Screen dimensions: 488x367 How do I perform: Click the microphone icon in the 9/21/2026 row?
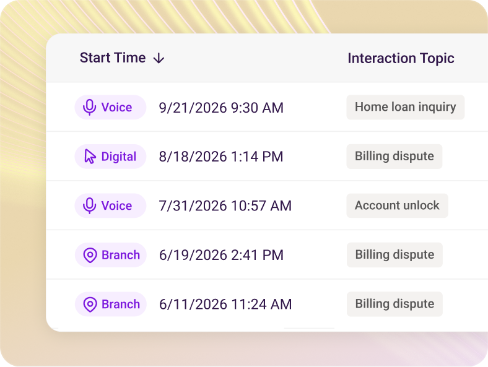[x=89, y=107]
